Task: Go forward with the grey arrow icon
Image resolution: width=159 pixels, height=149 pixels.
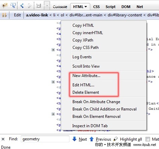Action: point(30,6)
